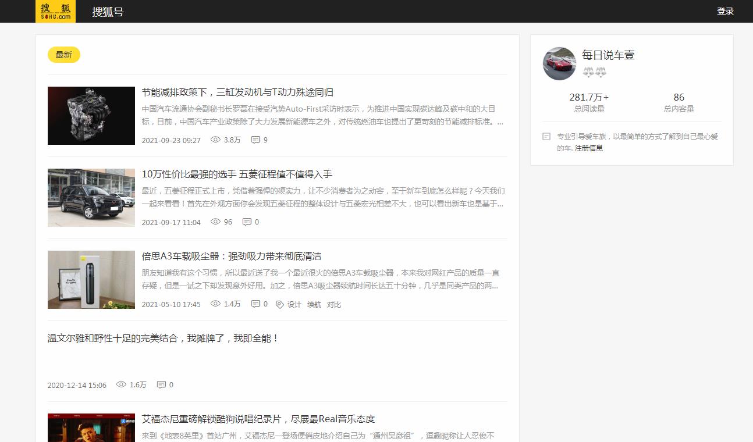Open the engine thumbnail of 三缸发动机 article

[x=91, y=116]
